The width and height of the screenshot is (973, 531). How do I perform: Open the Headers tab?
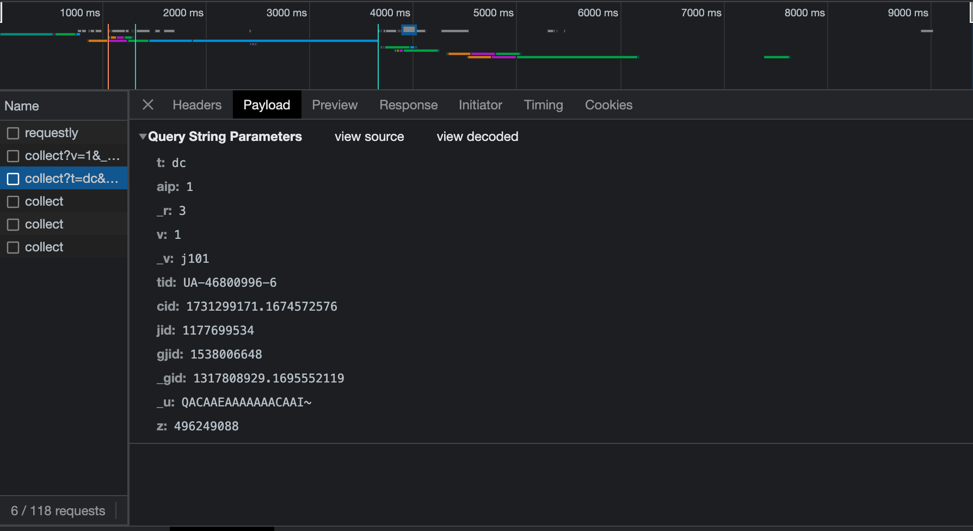pos(197,105)
